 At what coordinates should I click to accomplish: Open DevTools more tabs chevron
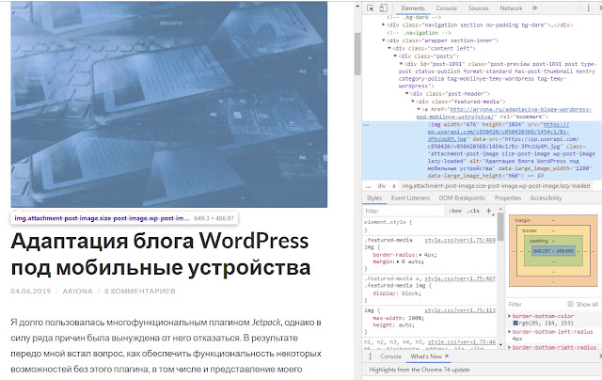tap(535, 8)
